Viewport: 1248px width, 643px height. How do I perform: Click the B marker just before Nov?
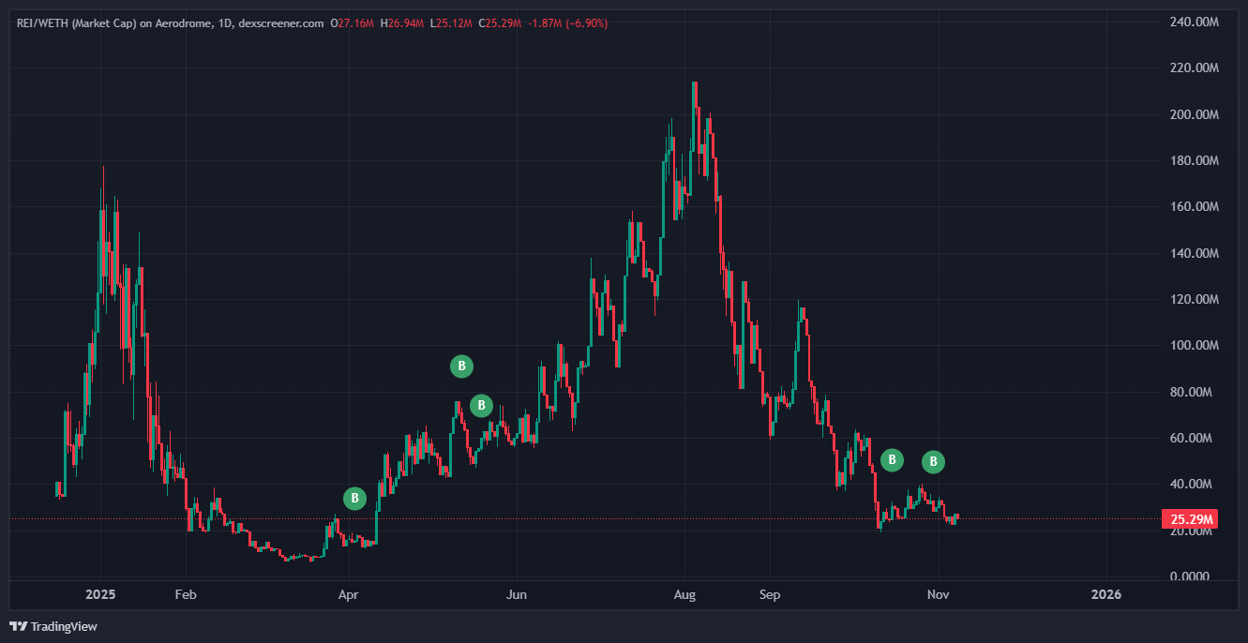(x=933, y=461)
